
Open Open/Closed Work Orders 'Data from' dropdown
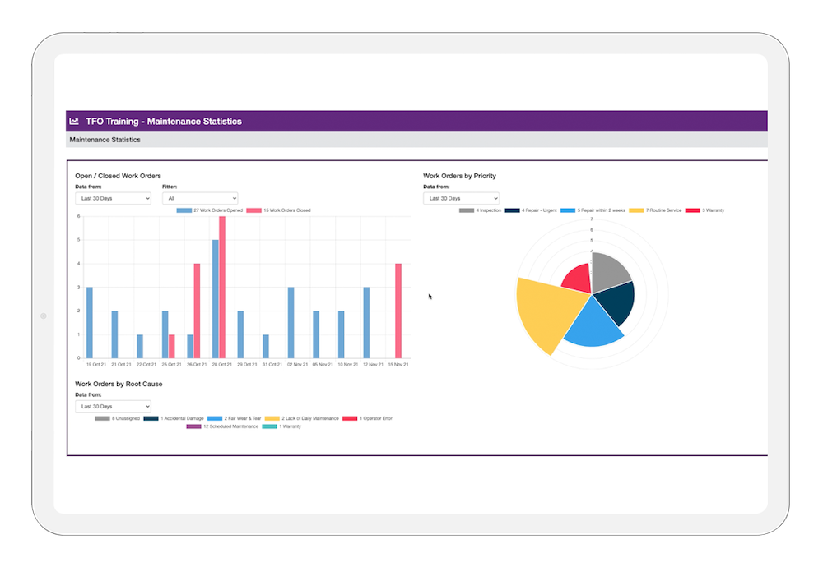pyautogui.click(x=113, y=199)
